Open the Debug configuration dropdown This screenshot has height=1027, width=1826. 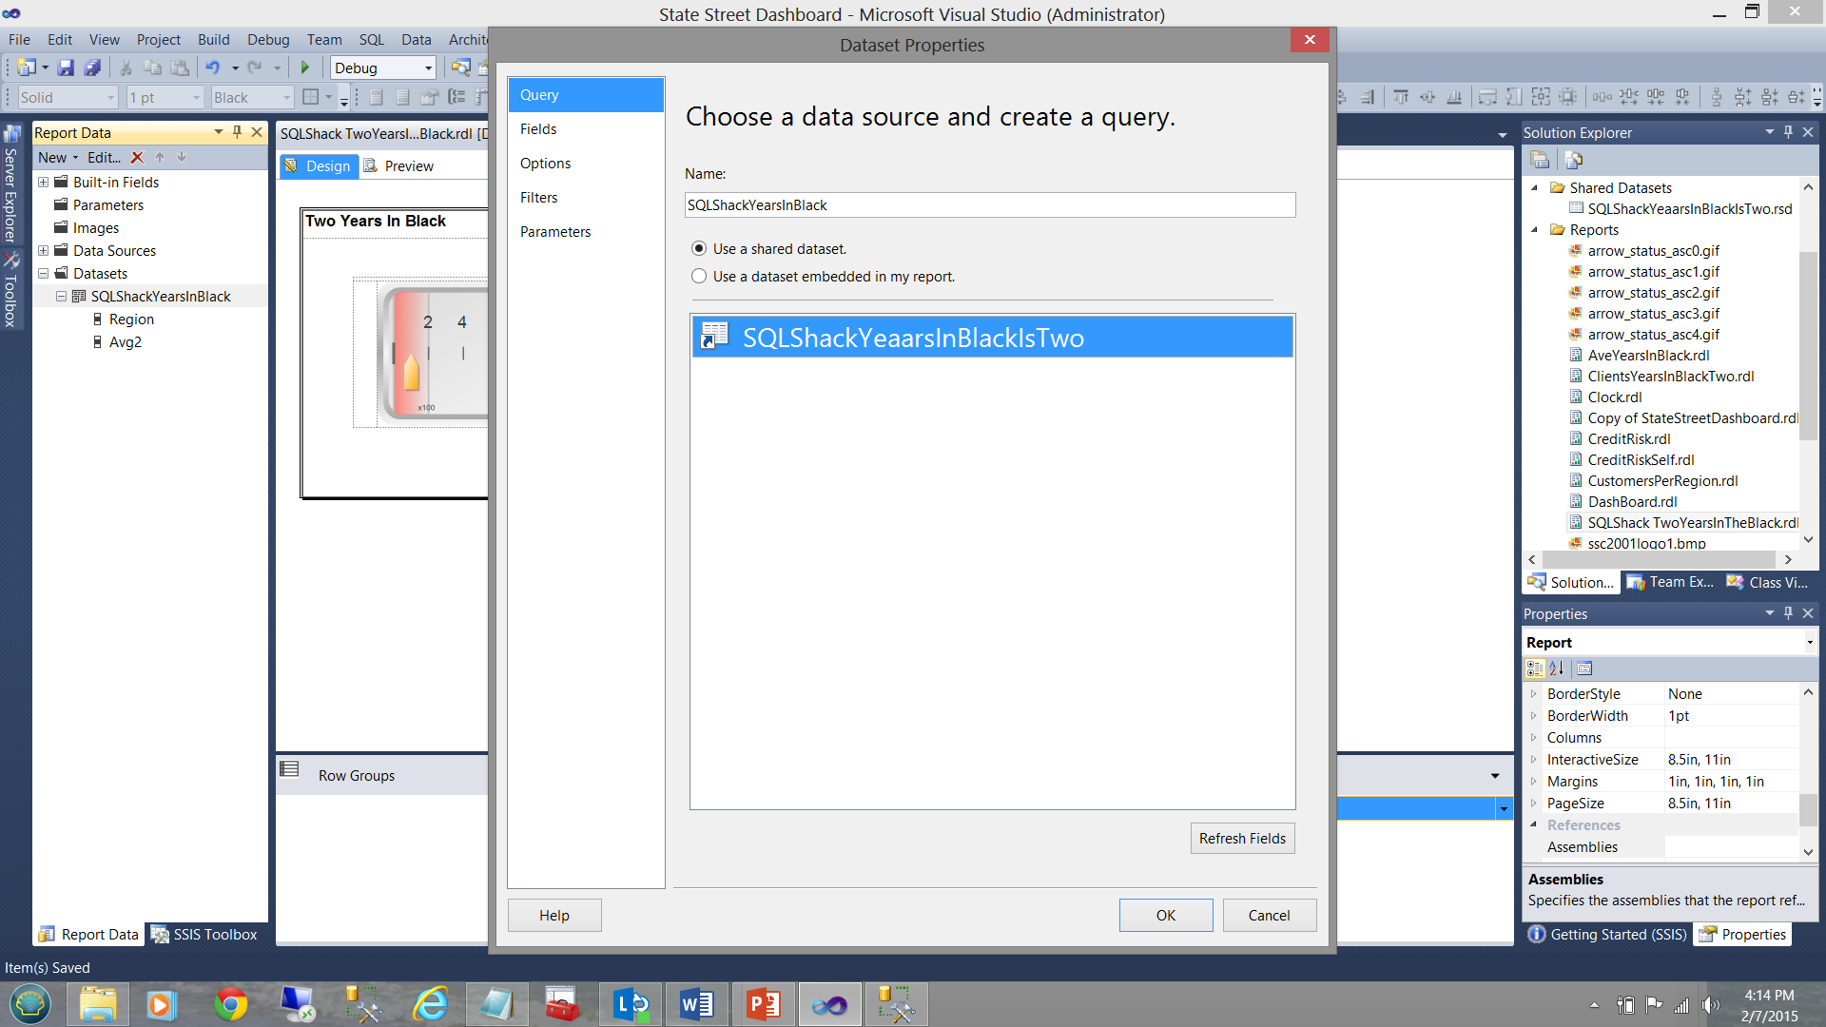[x=428, y=68]
